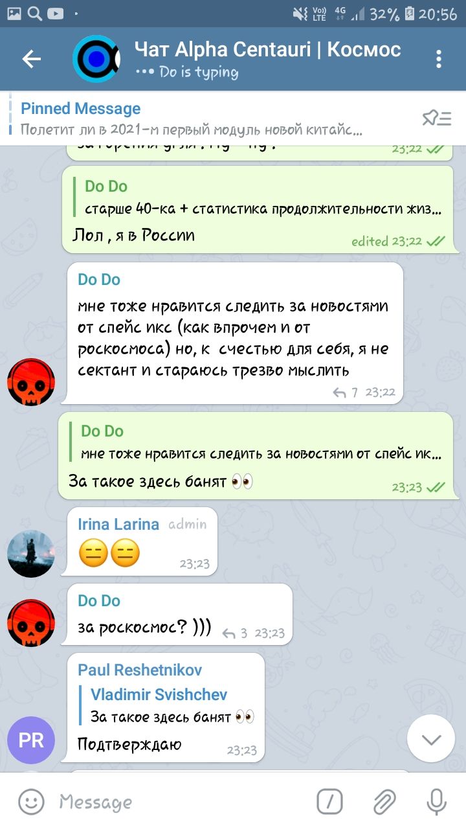Open the Pinned Message banner

point(214,118)
